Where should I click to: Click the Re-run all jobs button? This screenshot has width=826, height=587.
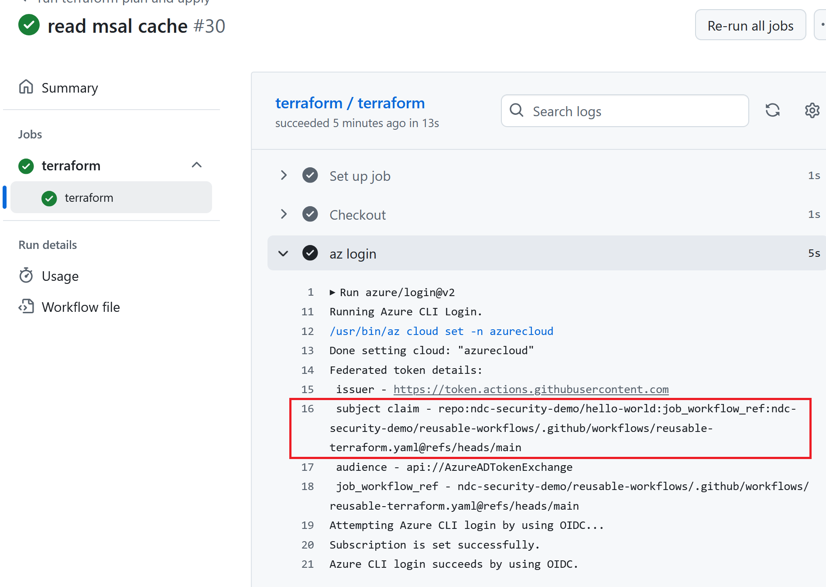(751, 25)
